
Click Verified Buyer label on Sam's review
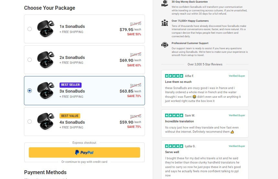[237, 116]
